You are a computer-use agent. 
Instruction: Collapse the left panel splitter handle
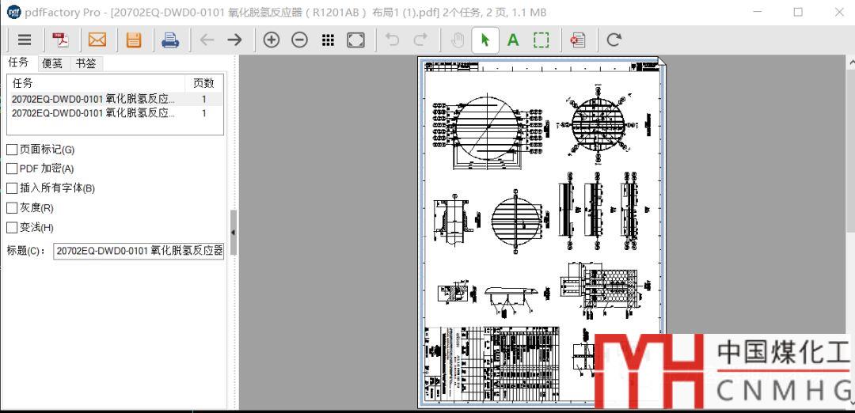tap(234, 232)
